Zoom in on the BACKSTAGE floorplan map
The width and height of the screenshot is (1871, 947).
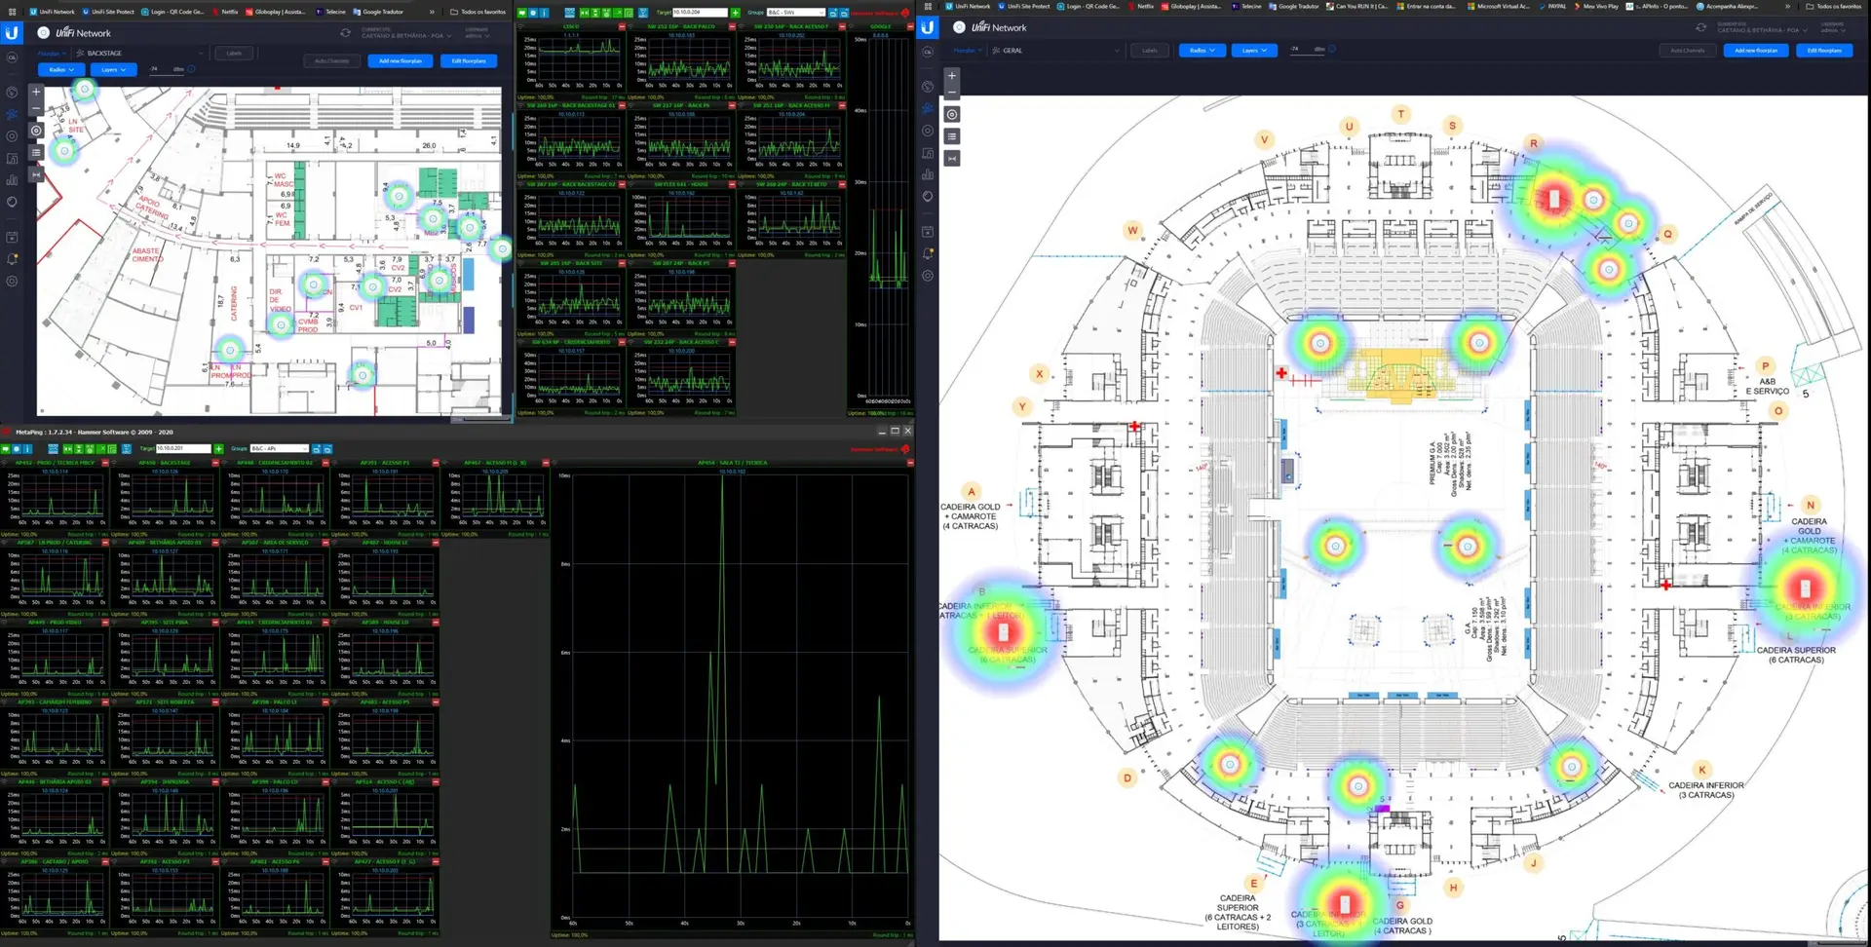(x=36, y=93)
